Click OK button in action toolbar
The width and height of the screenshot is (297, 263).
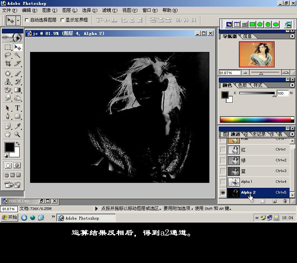click(244, 24)
